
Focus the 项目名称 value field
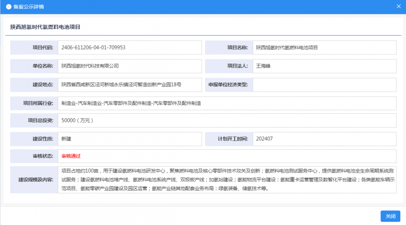[x=324, y=48]
